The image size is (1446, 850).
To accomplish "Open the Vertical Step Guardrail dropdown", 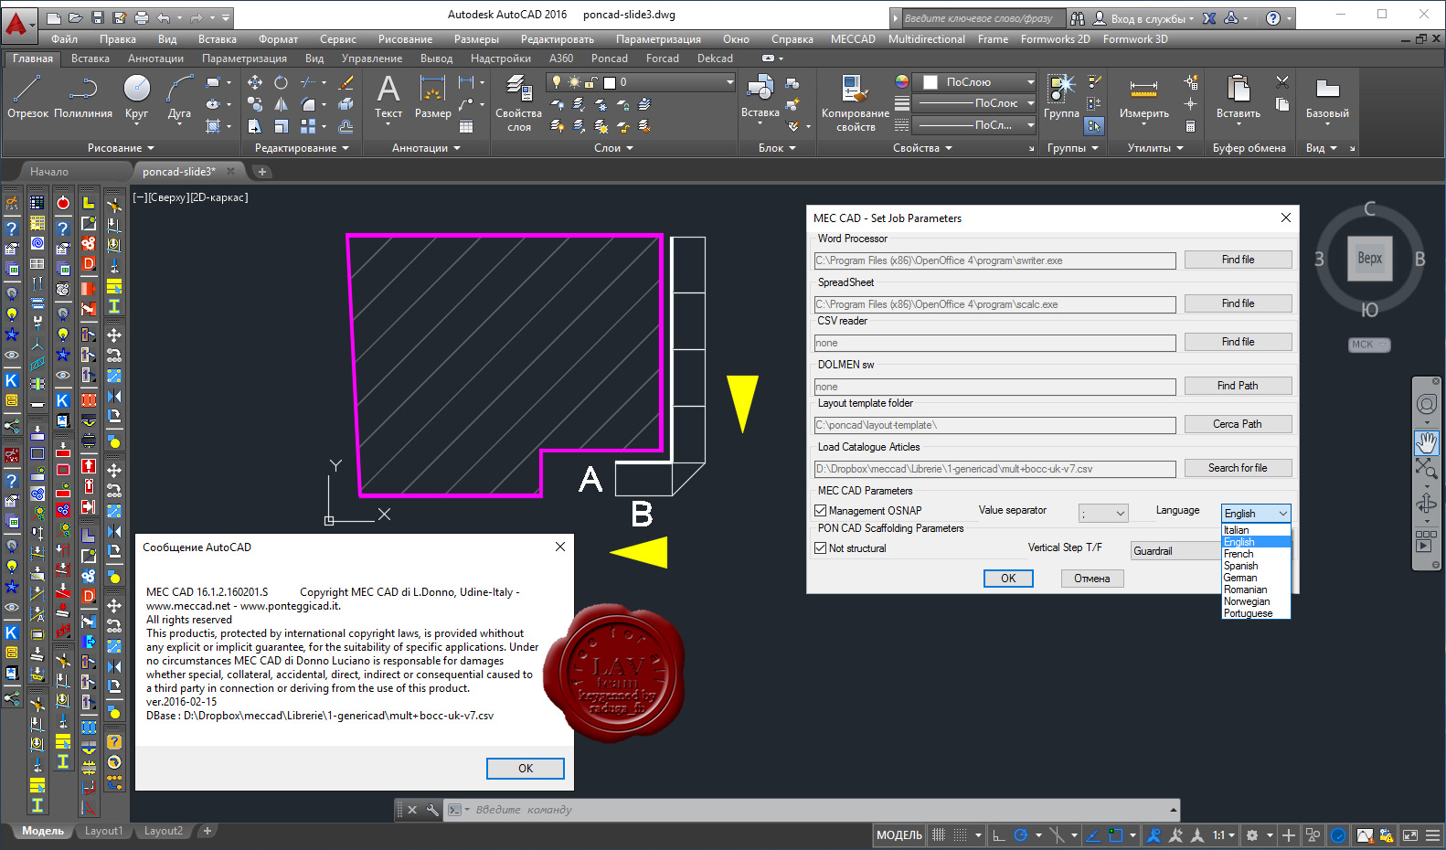I will pos(1175,551).
